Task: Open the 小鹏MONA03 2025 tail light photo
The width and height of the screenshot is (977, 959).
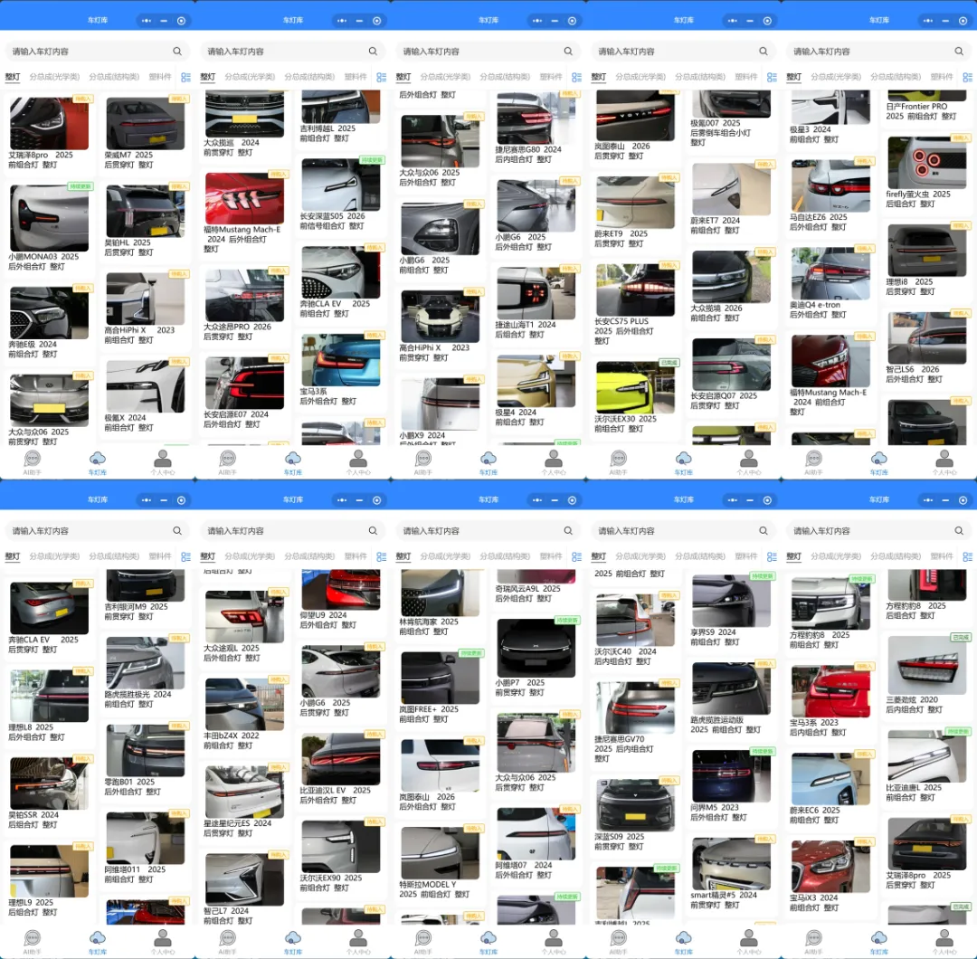Action: [x=49, y=217]
